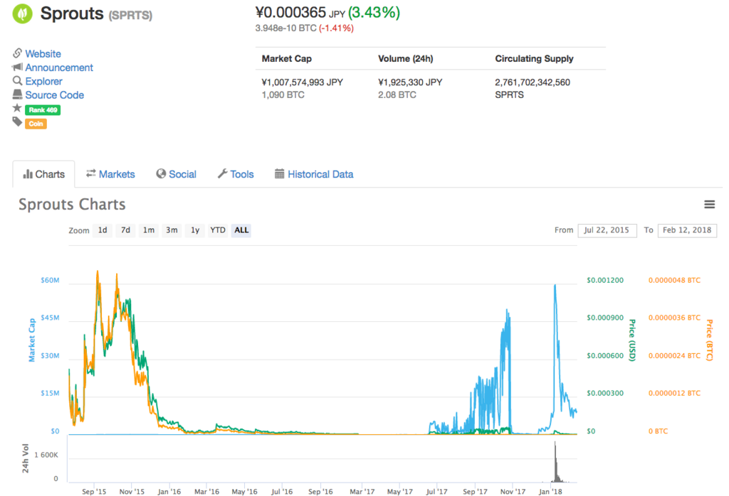Toggle the Price (USD) axis label
The height and width of the screenshot is (496, 729).
[632, 340]
